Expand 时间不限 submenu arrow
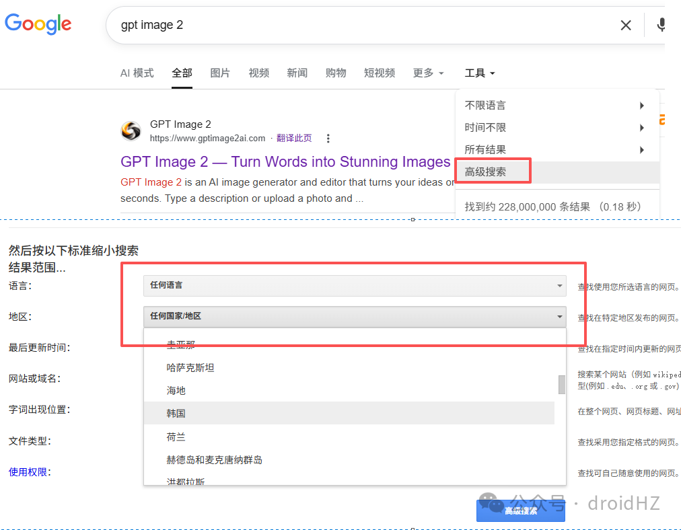 click(641, 128)
